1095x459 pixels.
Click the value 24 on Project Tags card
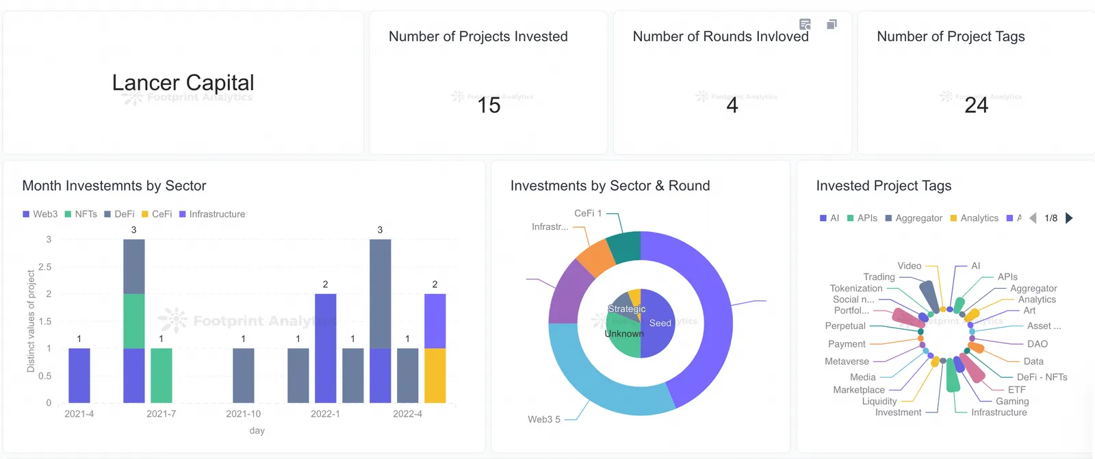(977, 105)
